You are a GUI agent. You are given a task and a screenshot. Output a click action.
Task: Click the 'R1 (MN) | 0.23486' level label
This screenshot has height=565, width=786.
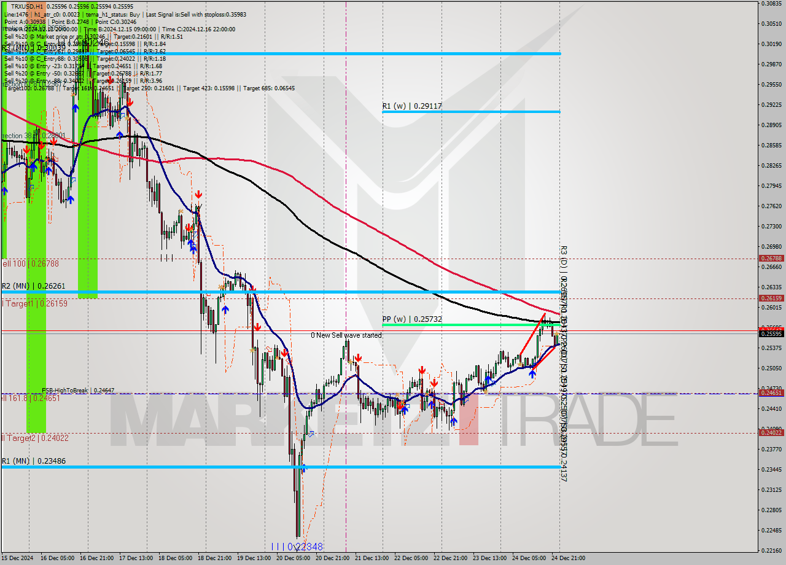(33, 461)
